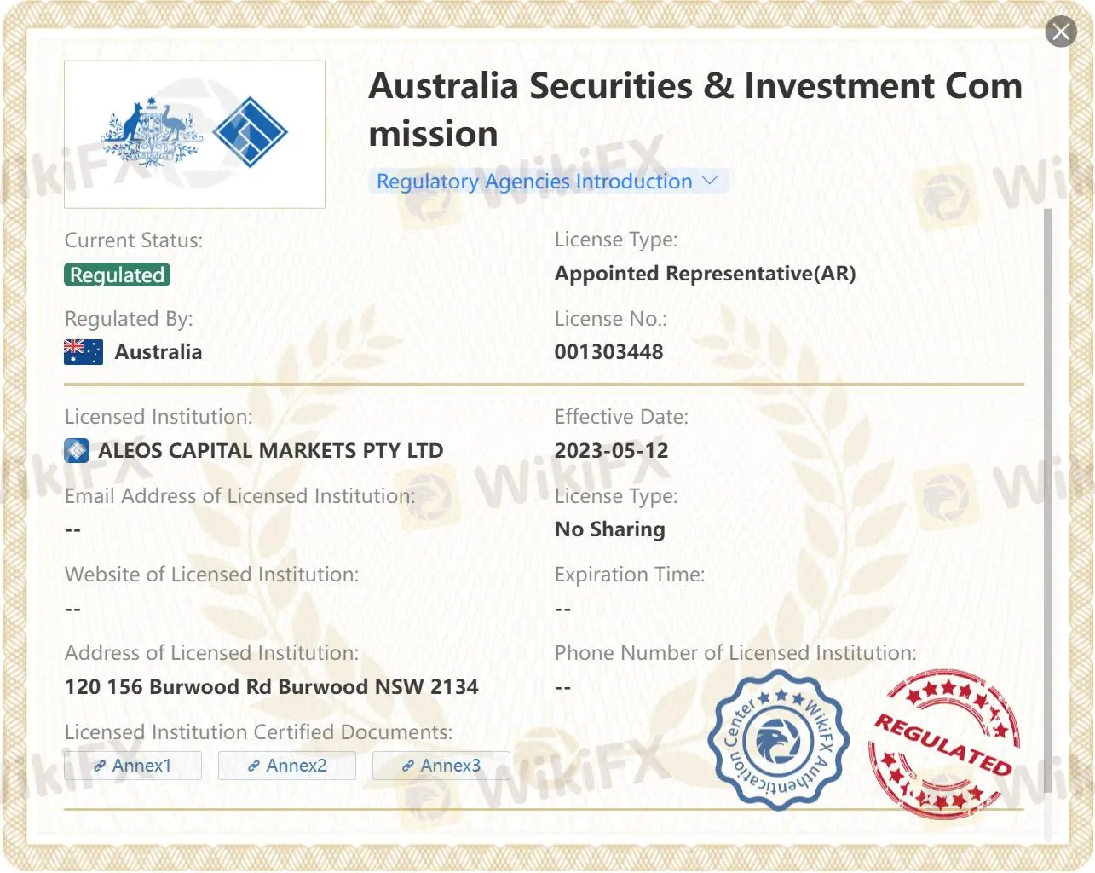Click the blue diamond ASIC logo
Viewport: 1095px width, 873px height.
(250, 132)
